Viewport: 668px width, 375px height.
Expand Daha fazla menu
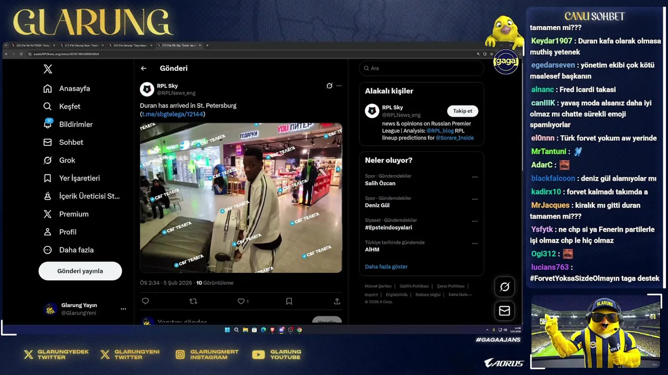click(68, 250)
